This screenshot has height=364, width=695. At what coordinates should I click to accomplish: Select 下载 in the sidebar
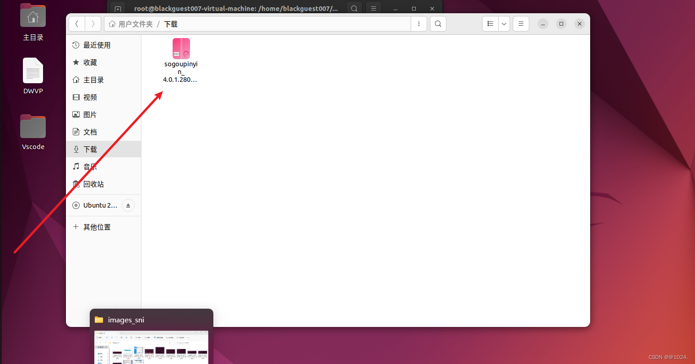click(103, 149)
